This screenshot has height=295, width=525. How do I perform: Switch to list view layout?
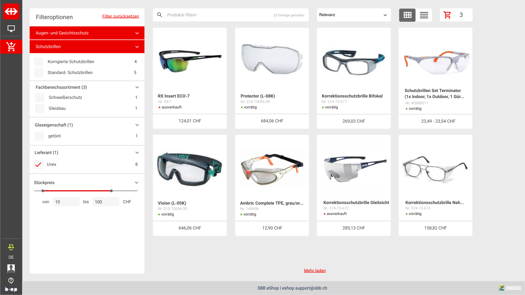click(424, 15)
